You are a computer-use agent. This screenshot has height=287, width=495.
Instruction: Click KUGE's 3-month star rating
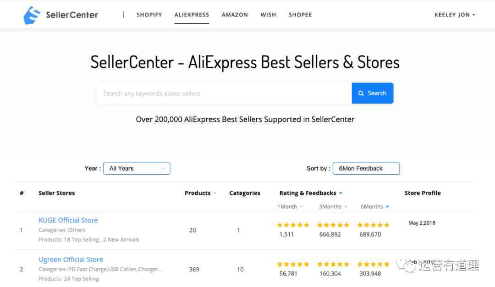[x=333, y=225]
